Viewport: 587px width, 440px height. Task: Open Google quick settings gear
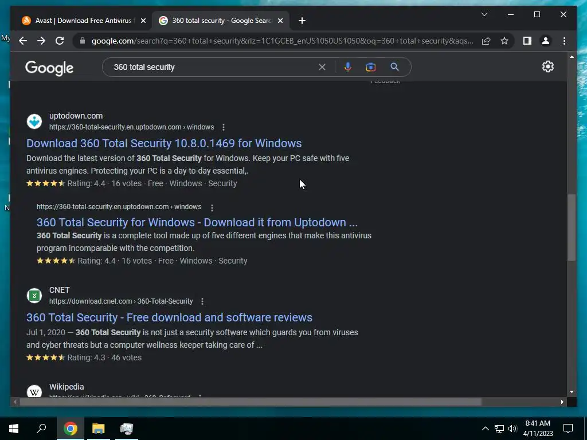click(x=547, y=66)
